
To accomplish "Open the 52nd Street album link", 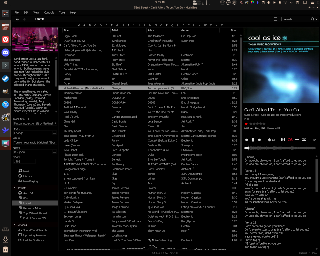I will 273,115.
